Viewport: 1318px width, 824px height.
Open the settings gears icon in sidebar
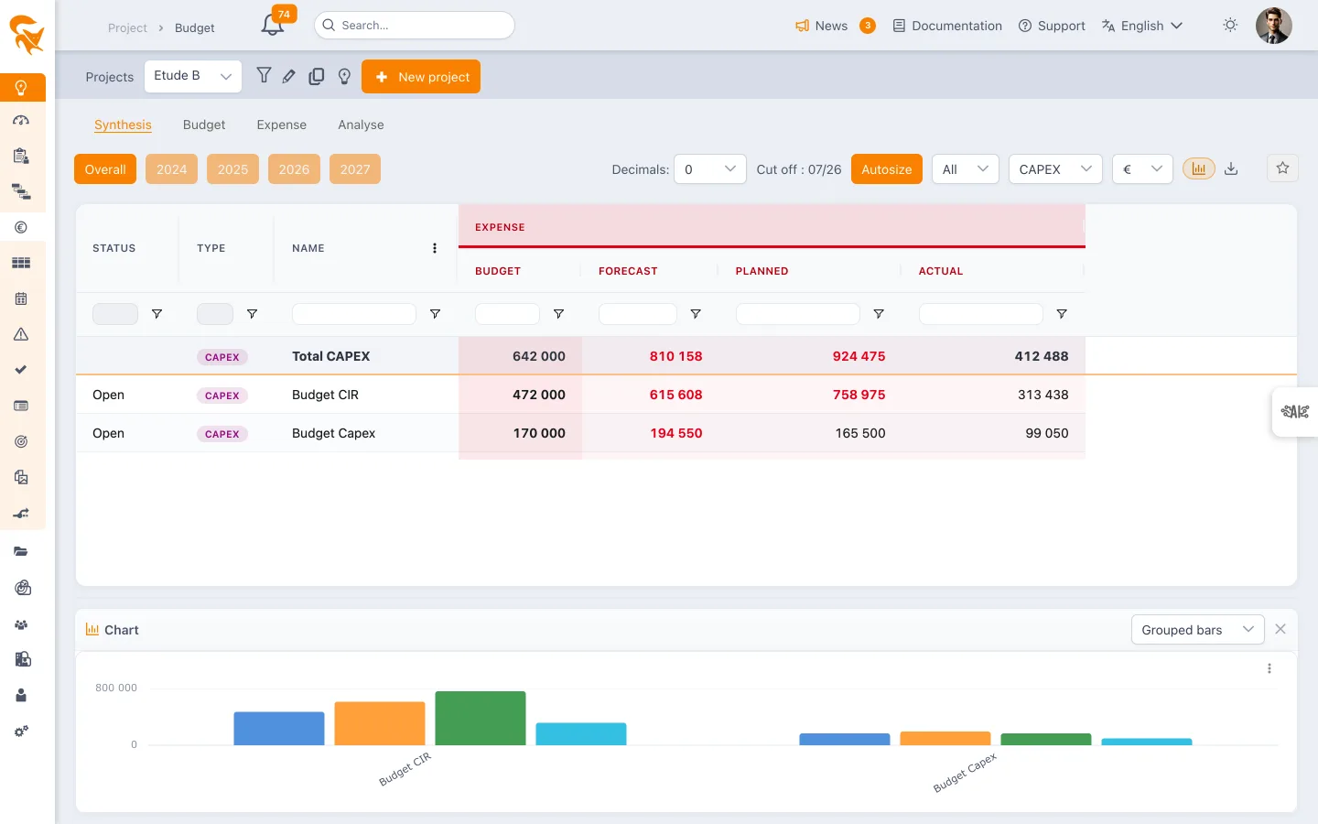[x=21, y=732]
